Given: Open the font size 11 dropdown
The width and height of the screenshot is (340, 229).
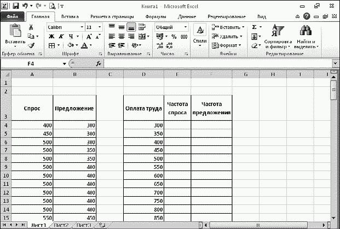Looking at the screenshot, I should (100, 27).
